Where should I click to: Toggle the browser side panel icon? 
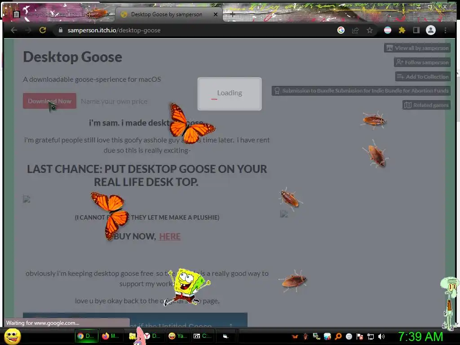(x=416, y=30)
